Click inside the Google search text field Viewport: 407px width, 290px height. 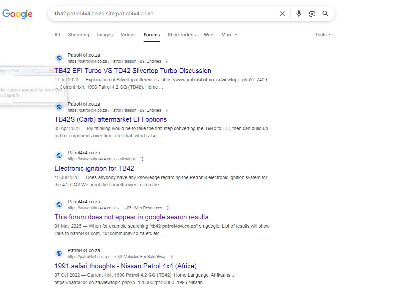(x=164, y=14)
